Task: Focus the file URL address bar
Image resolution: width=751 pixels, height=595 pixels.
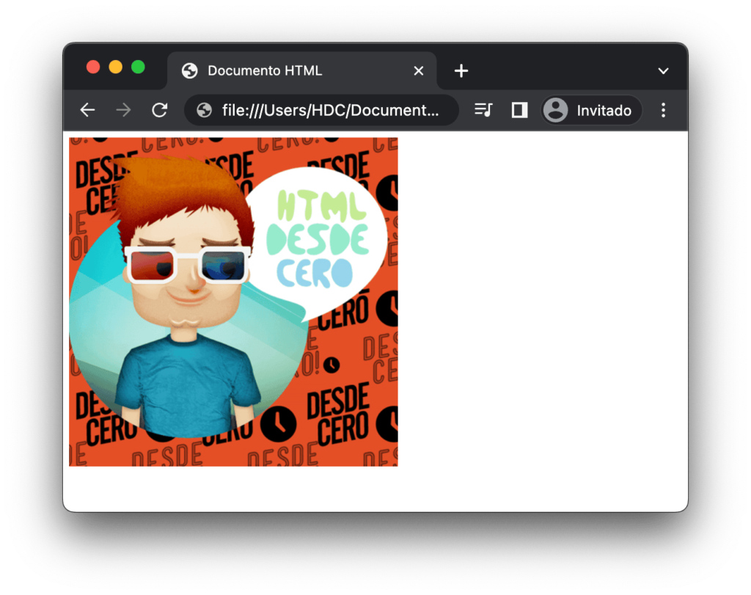Action: 330,110
